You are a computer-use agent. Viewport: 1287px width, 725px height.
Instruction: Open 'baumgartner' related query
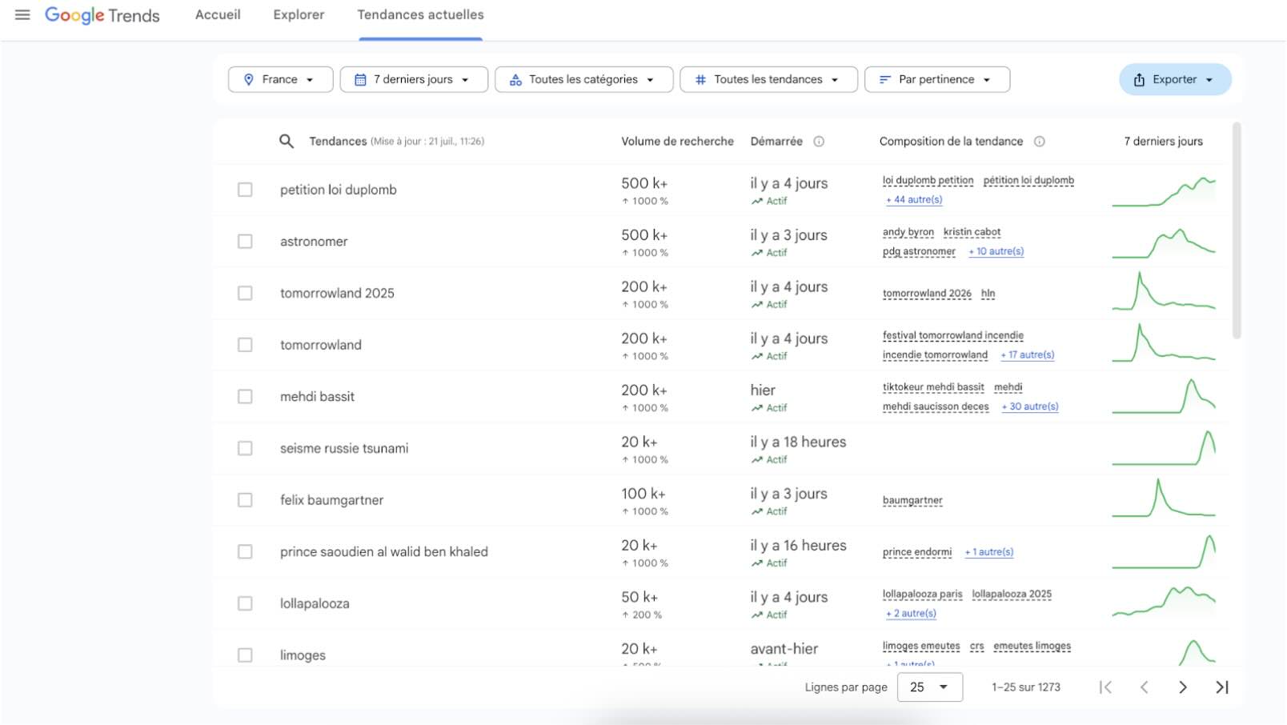click(x=912, y=501)
